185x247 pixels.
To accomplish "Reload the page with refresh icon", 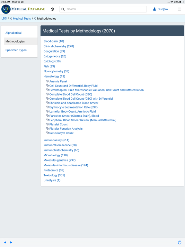I will pyautogui.click(x=180, y=242).
